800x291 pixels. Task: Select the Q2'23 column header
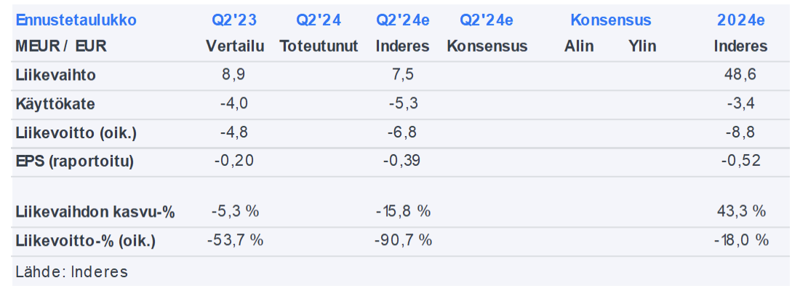234,20
